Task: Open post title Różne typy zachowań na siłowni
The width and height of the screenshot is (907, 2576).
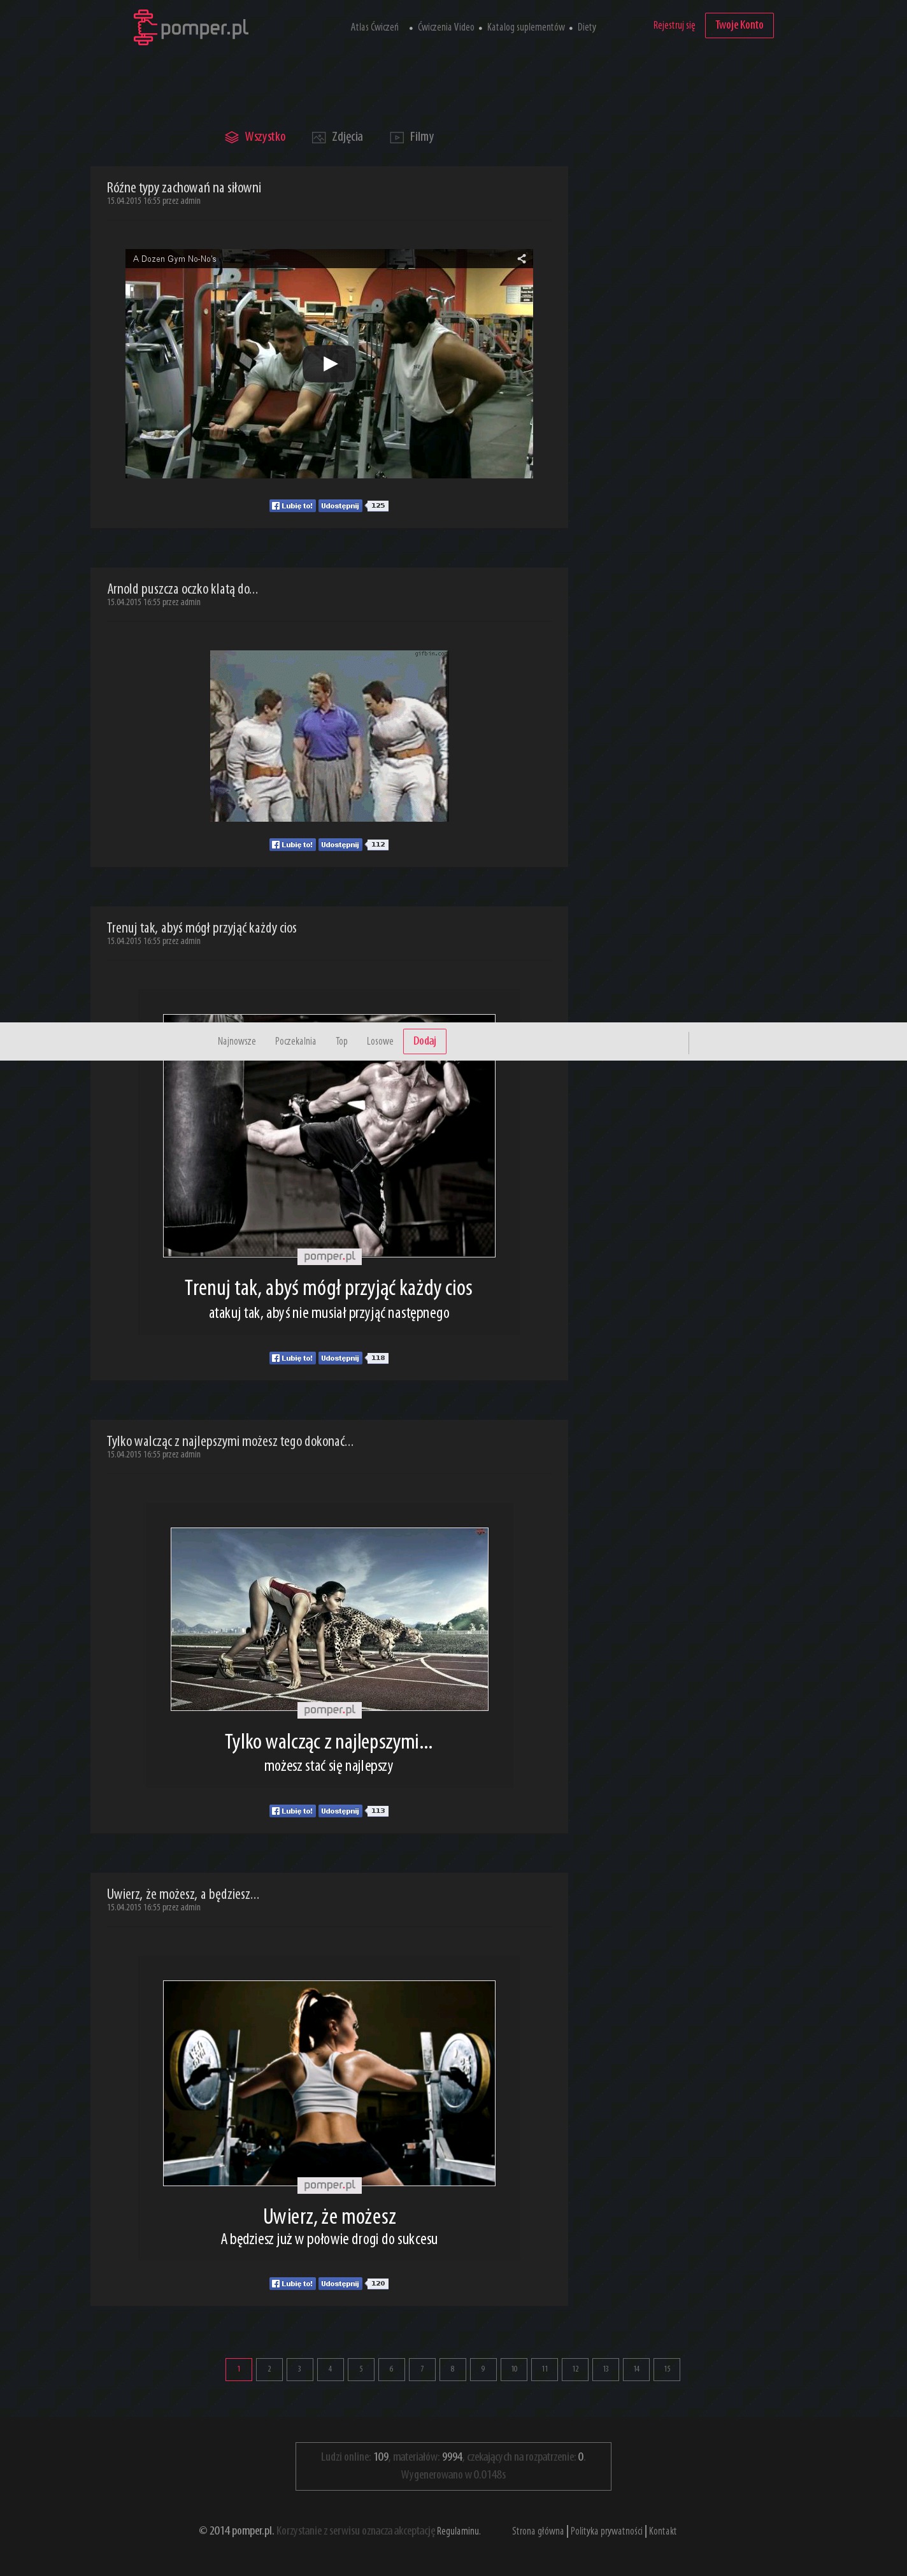Action: pyautogui.click(x=184, y=187)
